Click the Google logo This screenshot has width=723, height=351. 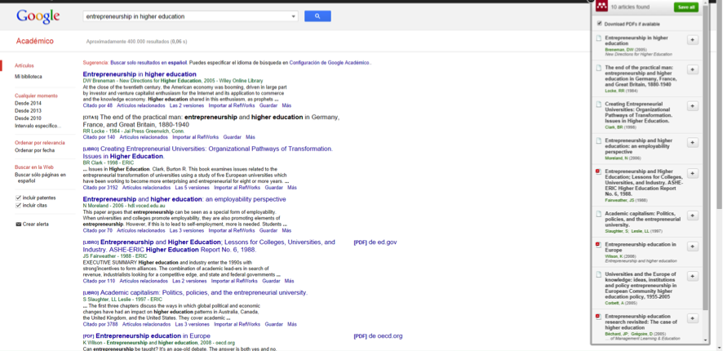38,16
